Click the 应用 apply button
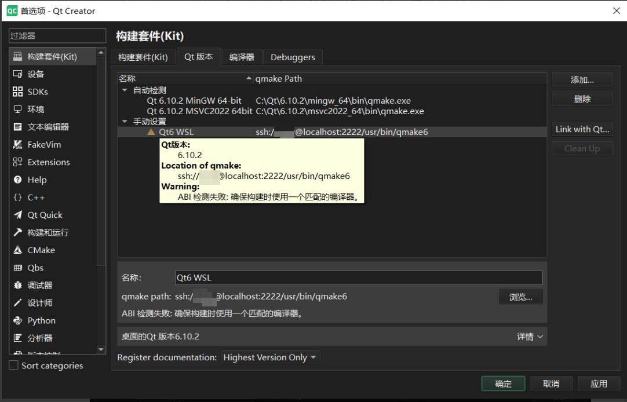Image resolution: width=627 pixels, height=402 pixels. pyautogui.click(x=599, y=383)
